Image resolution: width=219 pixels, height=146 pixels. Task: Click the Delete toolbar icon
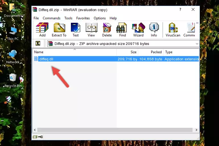(107, 30)
